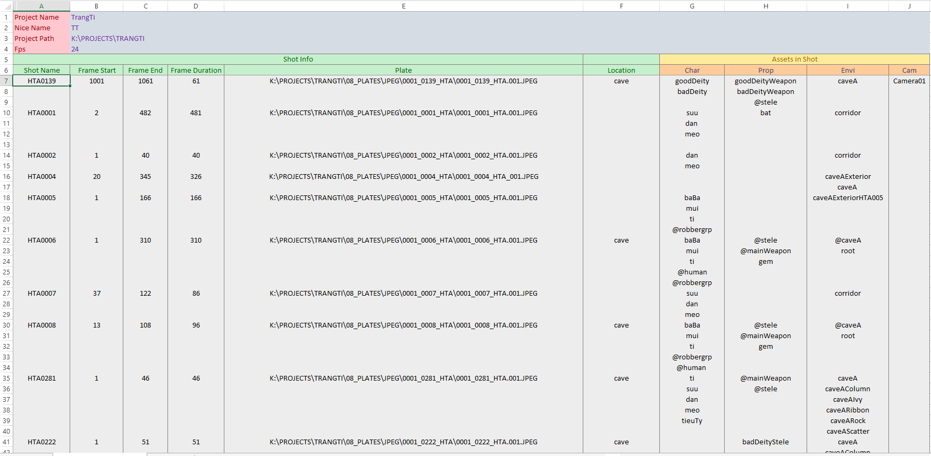Click the 'Assets in Shot' merged header

794,59
